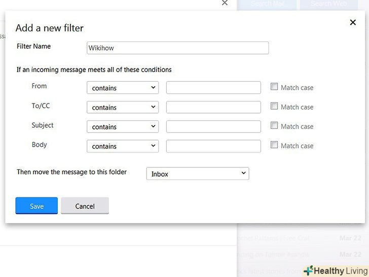The image size is (369, 277).
Task: Click the Filter Name field containing Wikihow
Action: tap(177, 48)
